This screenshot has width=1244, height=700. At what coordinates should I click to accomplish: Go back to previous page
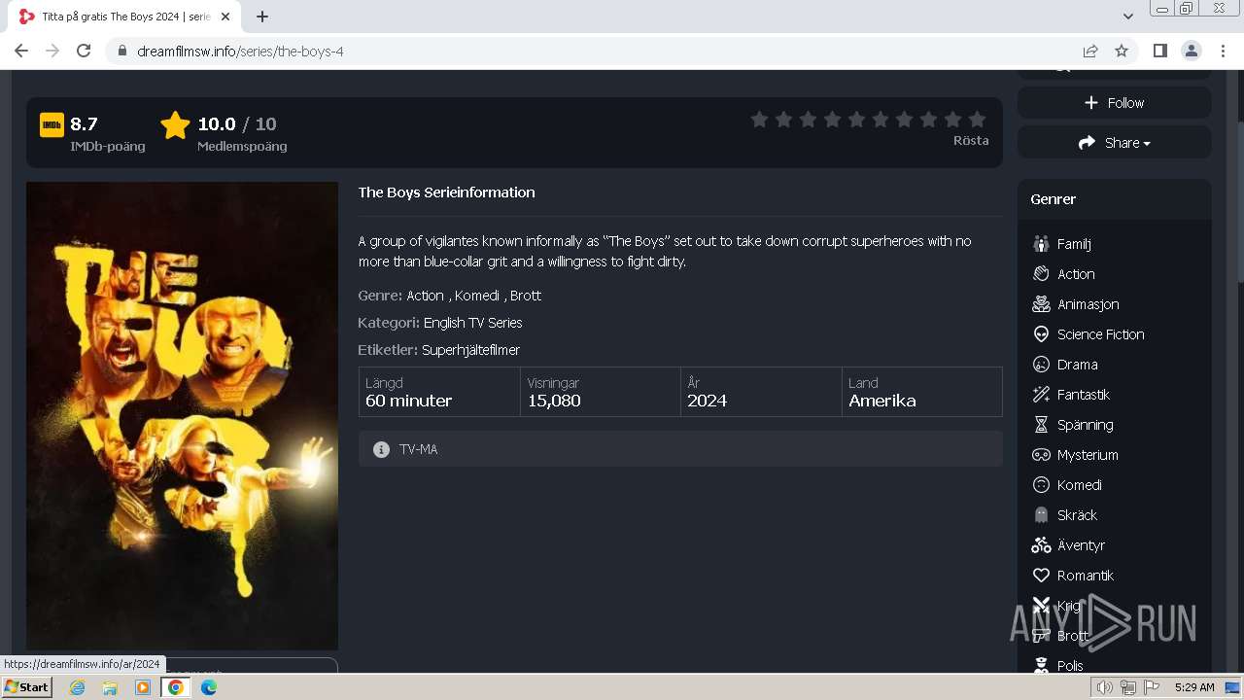click(x=21, y=51)
